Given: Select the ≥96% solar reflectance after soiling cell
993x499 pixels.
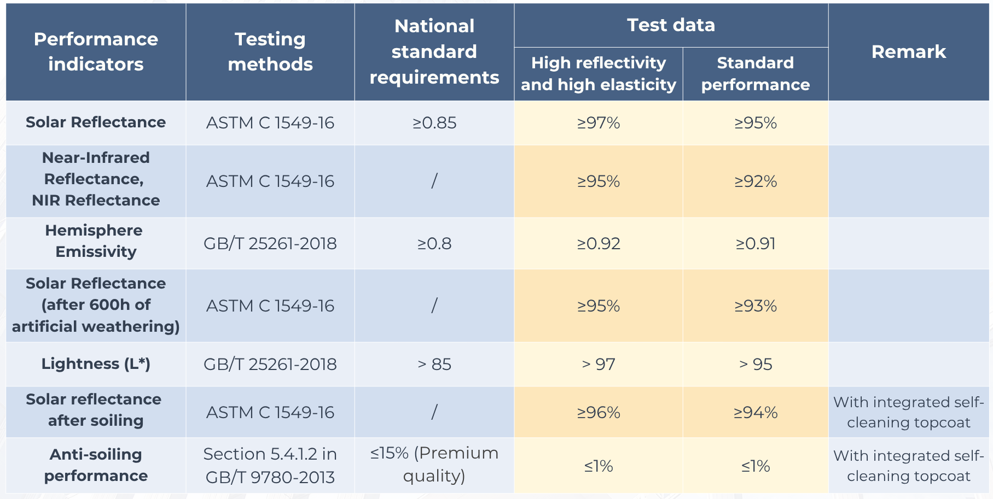Looking at the screenshot, I should (x=599, y=413).
